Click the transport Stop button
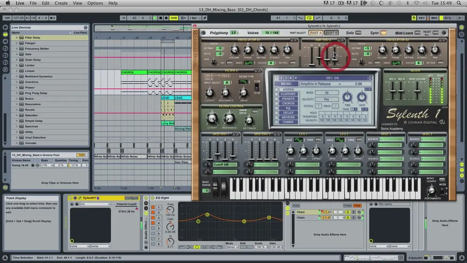Screen dimensions: 467x263 pyautogui.click(x=161, y=18)
